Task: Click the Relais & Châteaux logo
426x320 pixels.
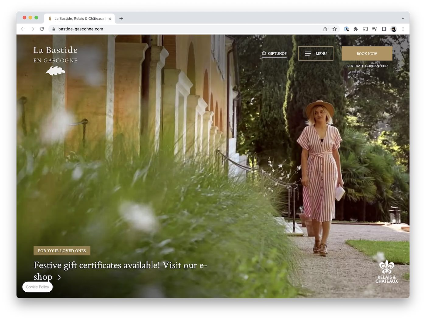Action: [x=386, y=272]
